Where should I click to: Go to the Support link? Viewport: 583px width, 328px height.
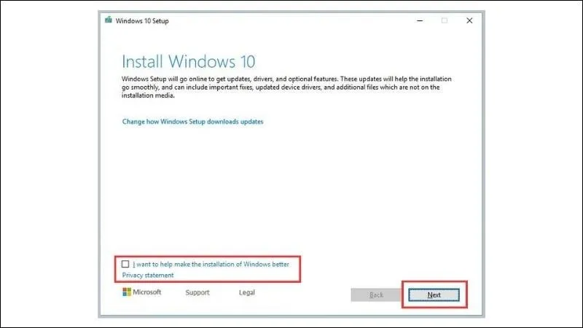point(197,293)
